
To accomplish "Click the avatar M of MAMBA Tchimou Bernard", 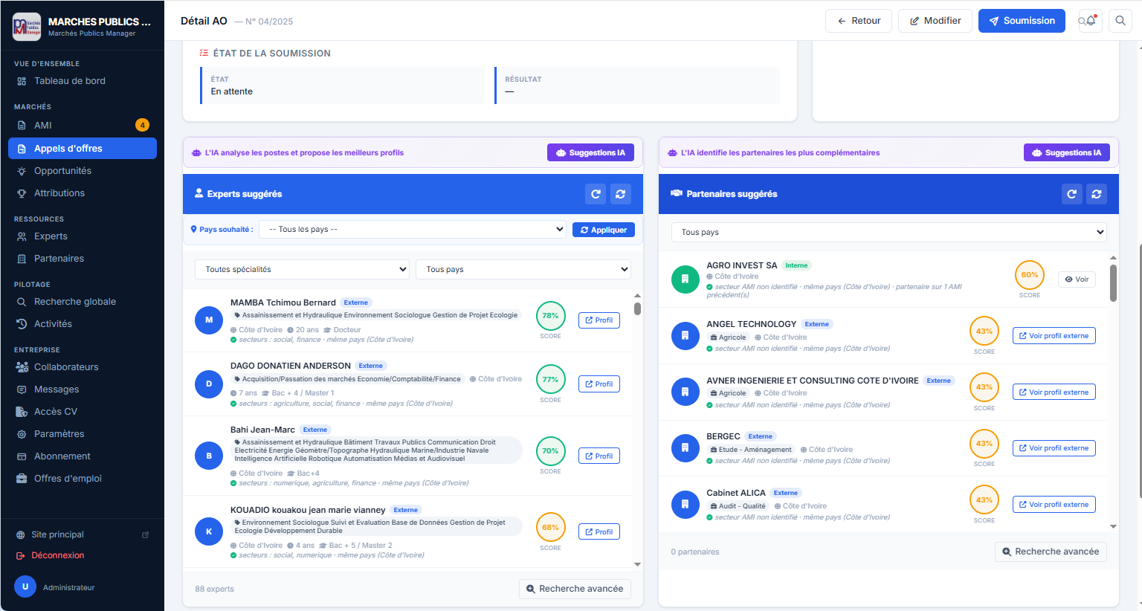I will 209,320.
